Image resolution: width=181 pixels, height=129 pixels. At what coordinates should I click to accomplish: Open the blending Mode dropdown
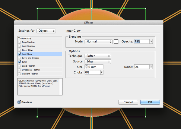[x=98, y=42]
